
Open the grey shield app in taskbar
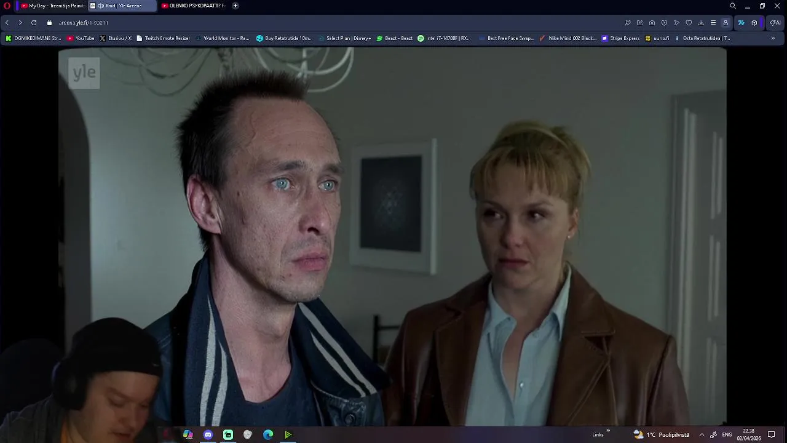coord(248,434)
